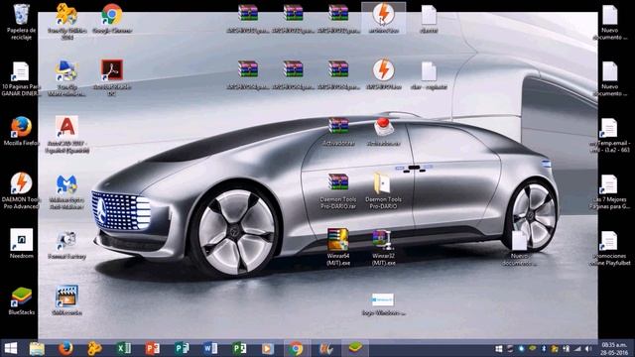This screenshot has height=357, width=635.
Task: Open the 'Daemon Tools Pro-DARIO' folder
Action: tap(383, 191)
